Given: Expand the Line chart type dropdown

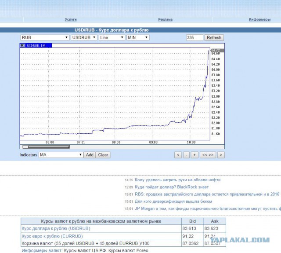Looking at the screenshot, I should [112, 38].
